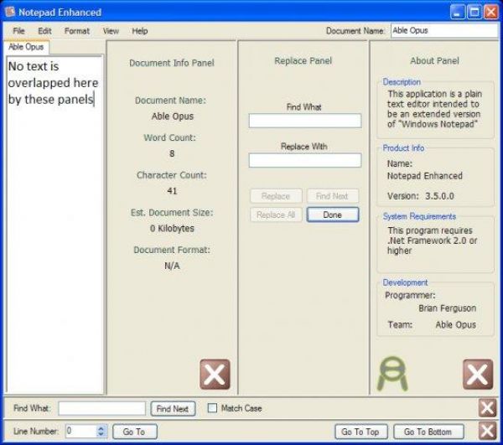
Task: Click Find Next in the bottom find bar
Action: coord(173,408)
